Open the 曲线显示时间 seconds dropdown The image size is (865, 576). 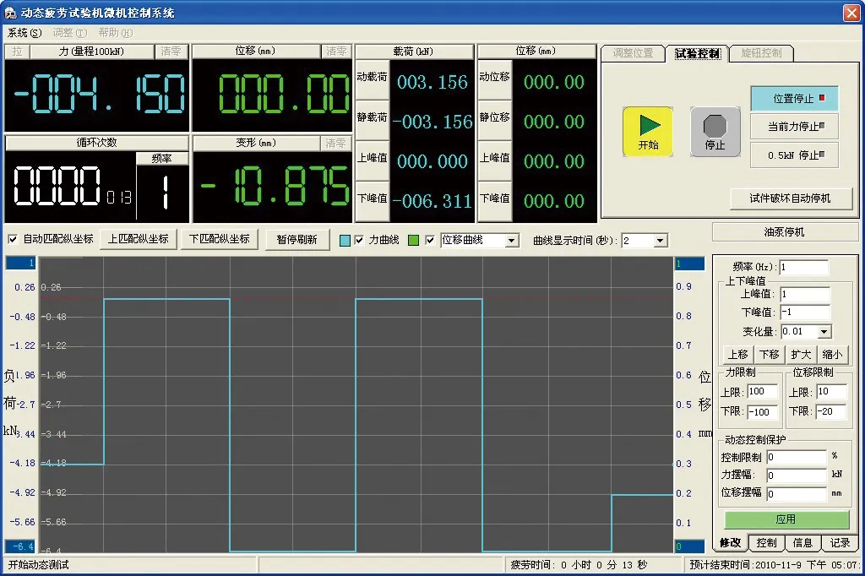(661, 241)
